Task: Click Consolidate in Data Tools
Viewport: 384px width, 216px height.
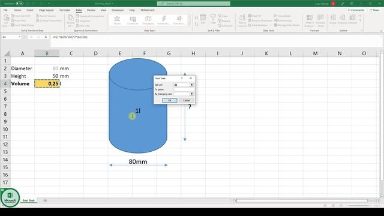Action: tap(283, 16)
